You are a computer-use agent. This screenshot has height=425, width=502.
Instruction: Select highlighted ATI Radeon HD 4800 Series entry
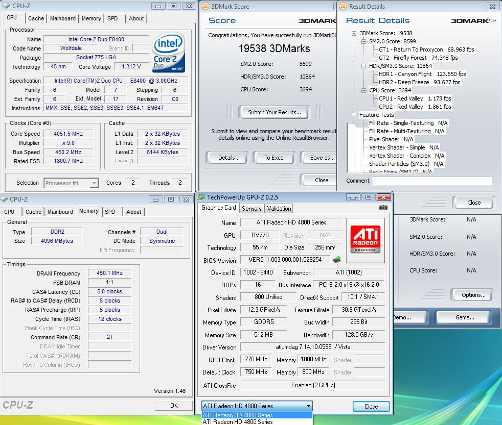point(257,415)
